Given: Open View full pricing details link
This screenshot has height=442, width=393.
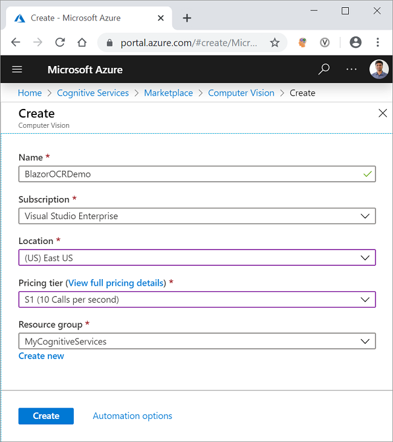Looking at the screenshot, I should tap(116, 283).
